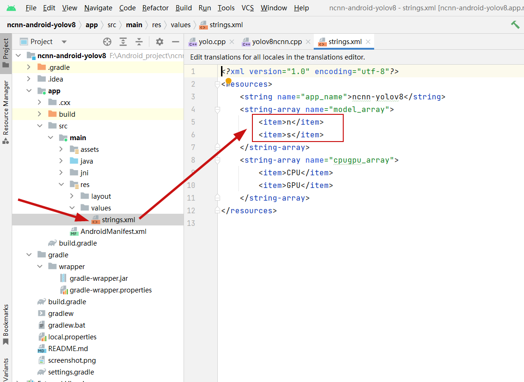Fold the cpugpu_array string-array on line 8
524x382 pixels.
coord(217,160)
